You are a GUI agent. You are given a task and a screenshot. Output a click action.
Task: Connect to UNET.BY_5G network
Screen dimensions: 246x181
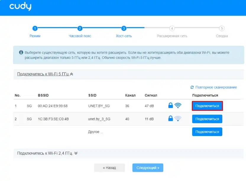click(x=207, y=106)
